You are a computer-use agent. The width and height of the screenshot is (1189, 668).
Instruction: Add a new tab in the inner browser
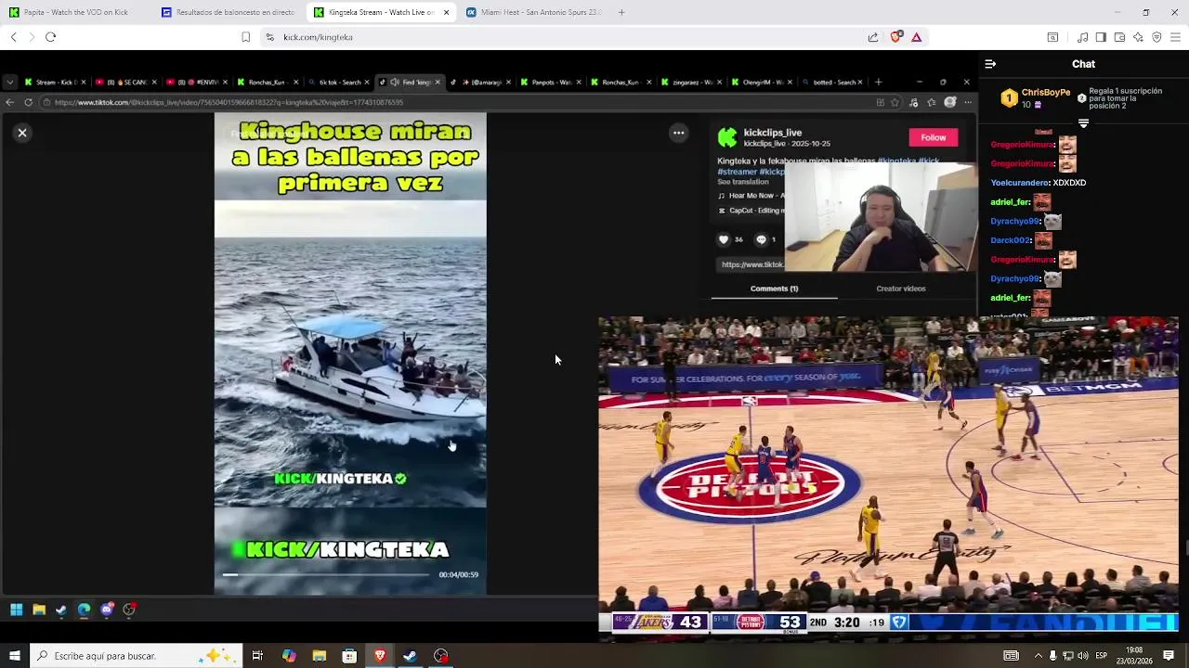[x=879, y=83]
